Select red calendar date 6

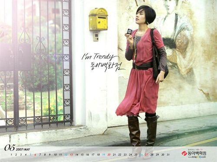(35, 155)
